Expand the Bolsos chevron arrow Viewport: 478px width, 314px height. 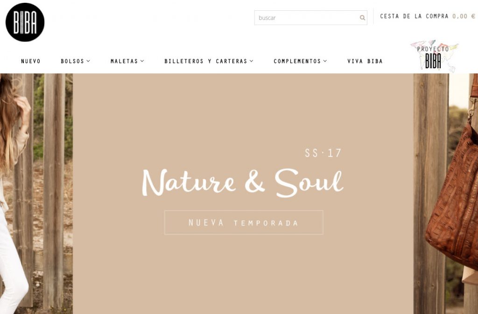(x=88, y=61)
